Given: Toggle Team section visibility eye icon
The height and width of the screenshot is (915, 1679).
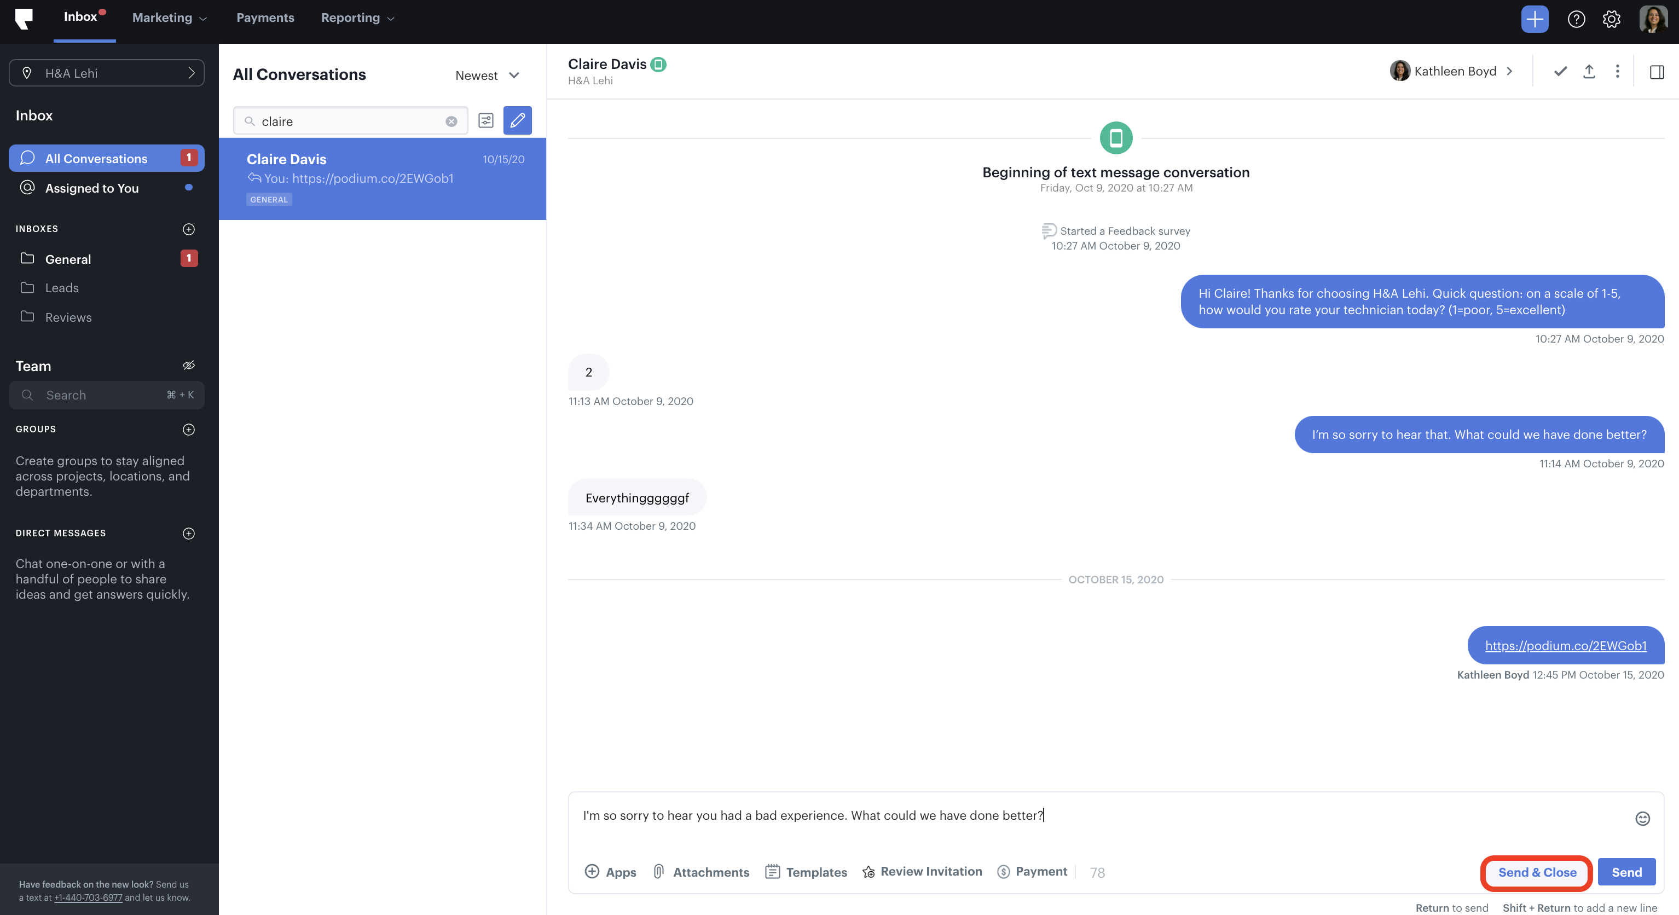Looking at the screenshot, I should [188, 366].
